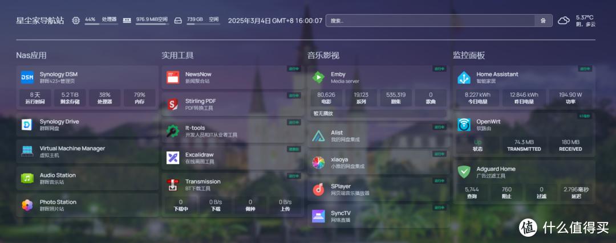Open the Synology DSM icon

[x=27, y=77]
